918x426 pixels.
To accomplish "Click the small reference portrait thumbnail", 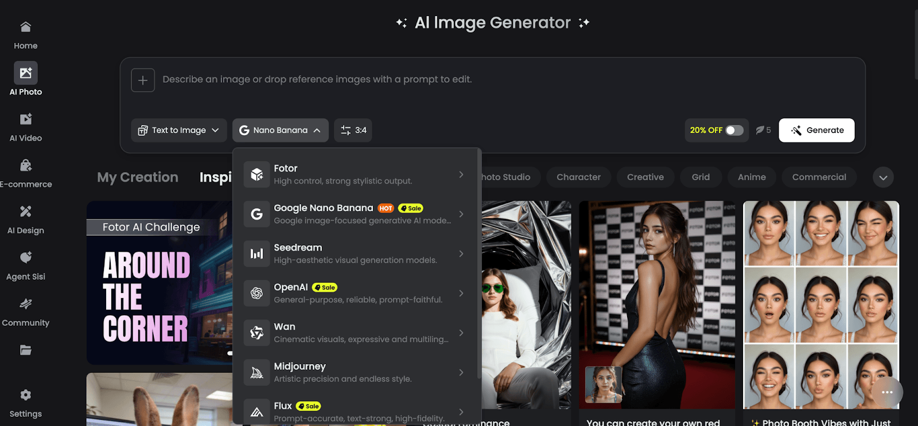I will [x=604, y=385].
